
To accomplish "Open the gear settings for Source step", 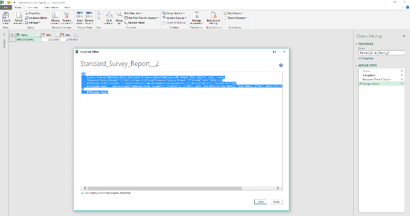I will [x=401, y=70].
